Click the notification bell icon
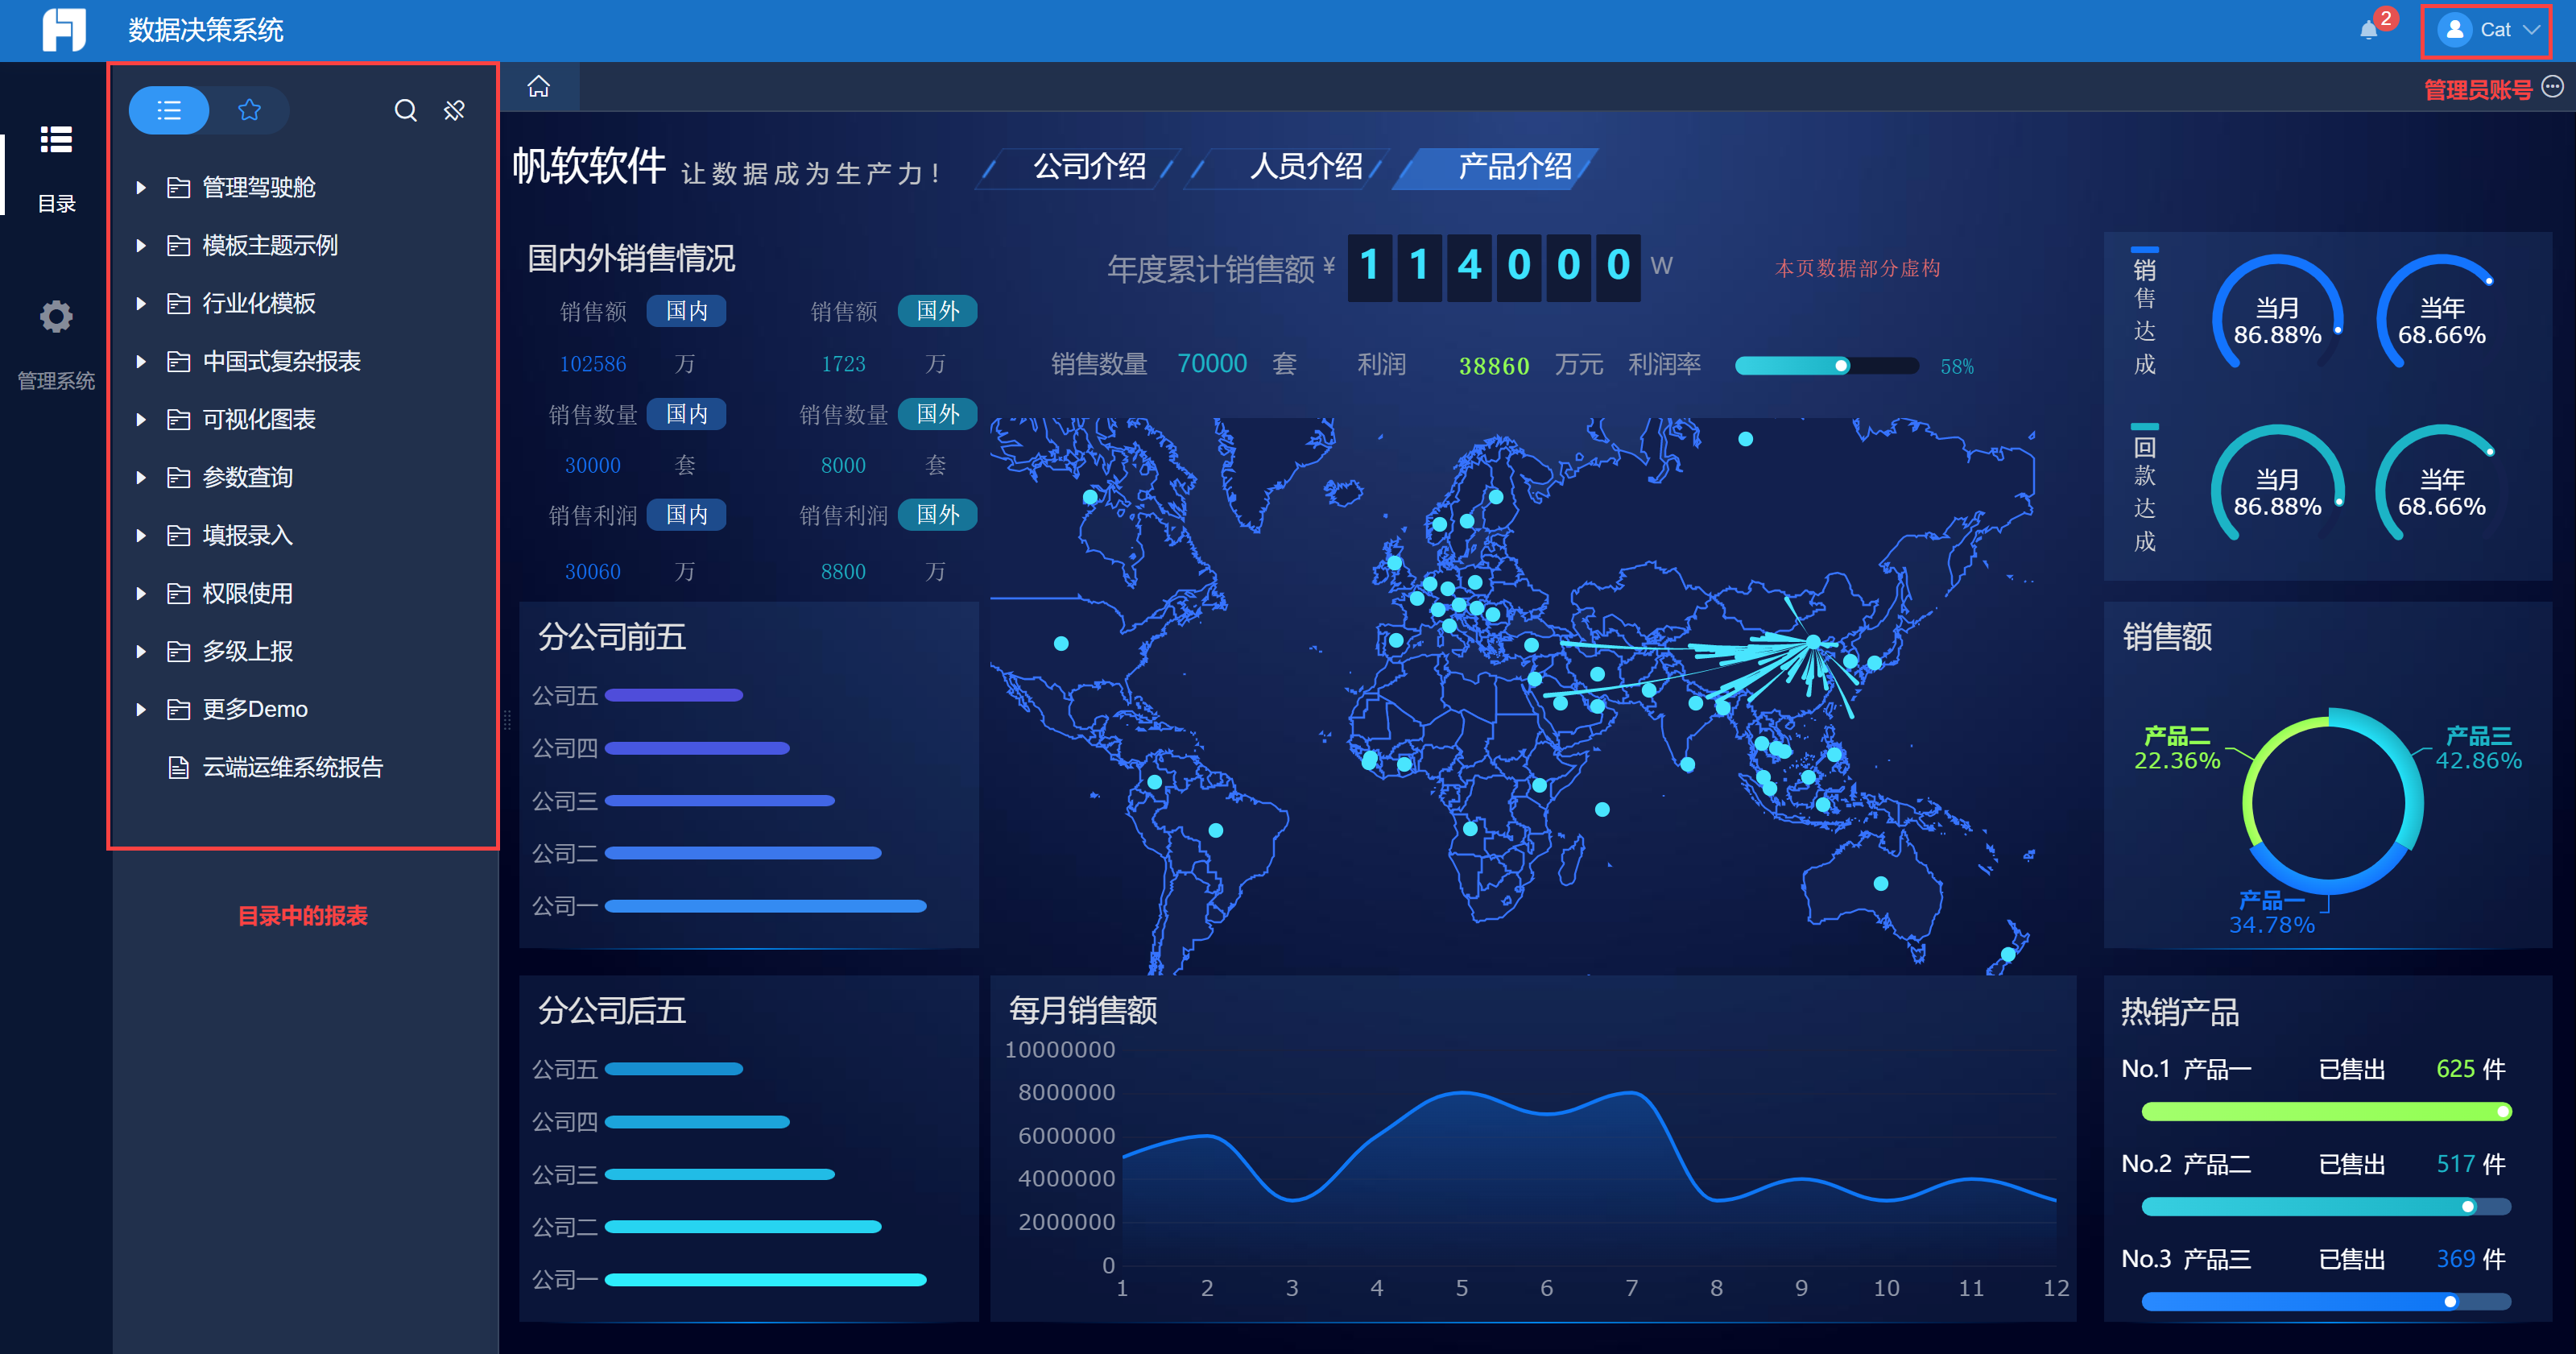This screenshot has height=1354, width=2576. point(2368,30)
